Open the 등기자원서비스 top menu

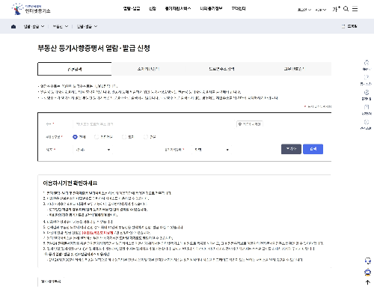point(178,9)
